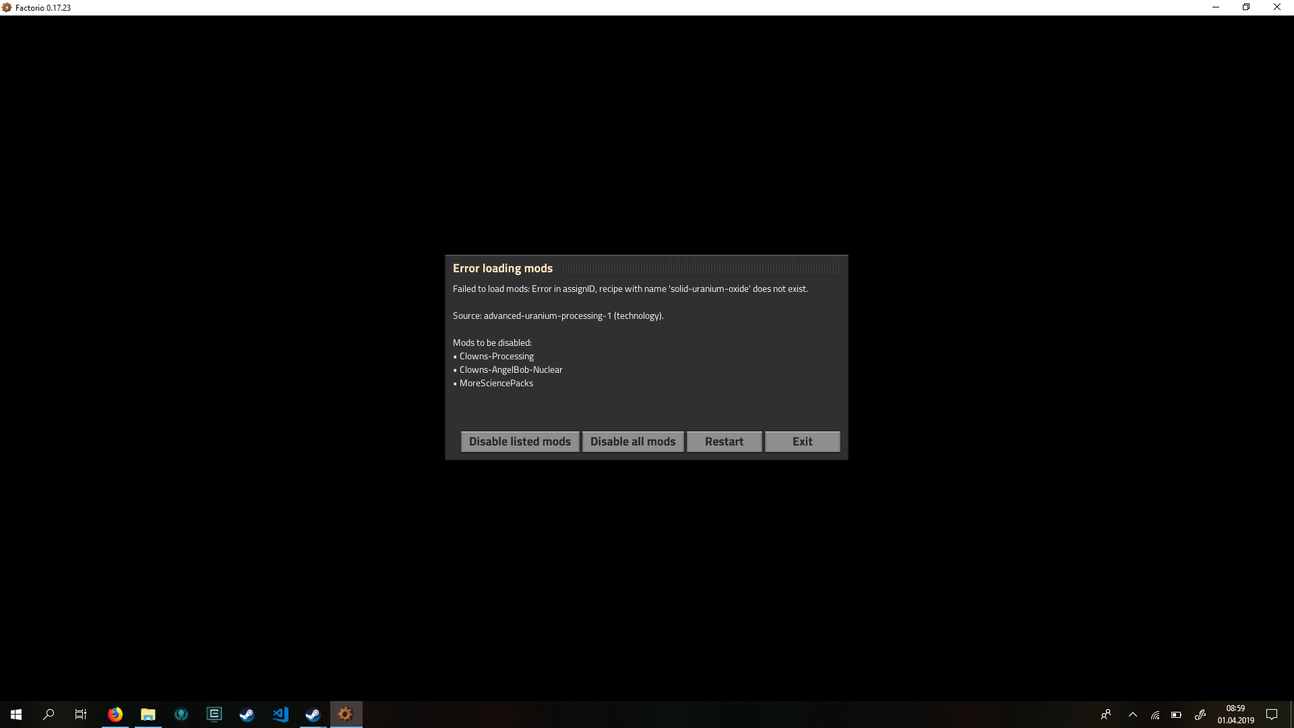
Task: Select the MoreSciencePacks mod entry
Action: click(x=496, y=383)
